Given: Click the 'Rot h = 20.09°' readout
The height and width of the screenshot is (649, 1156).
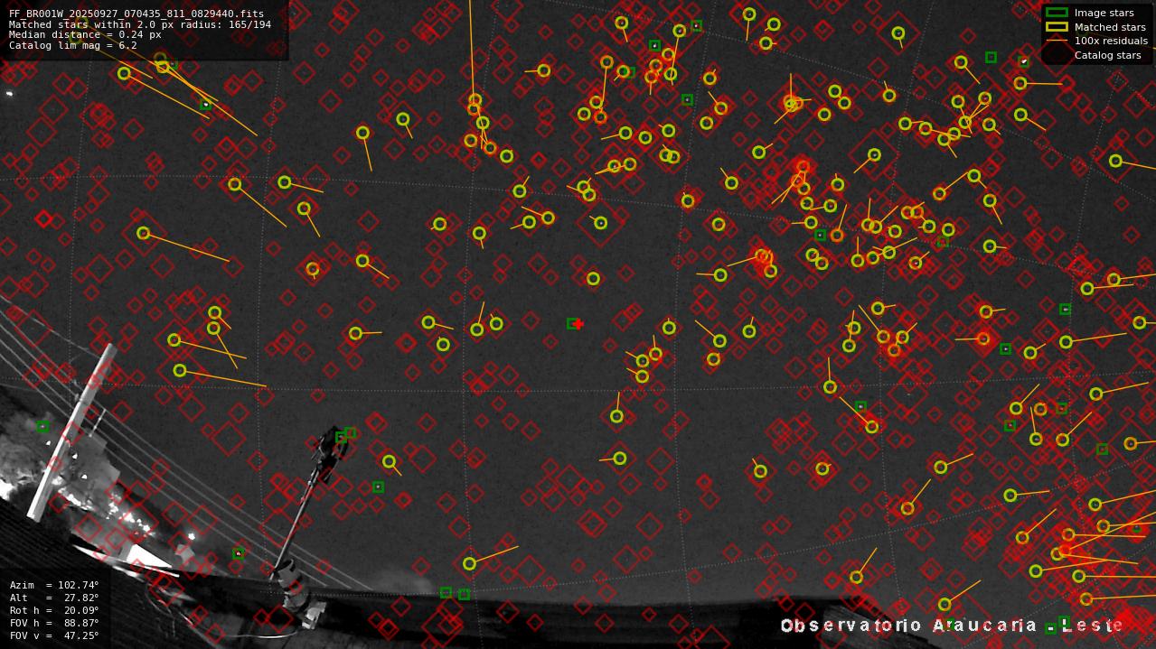Looking at the screenshot, I should 54,610.
